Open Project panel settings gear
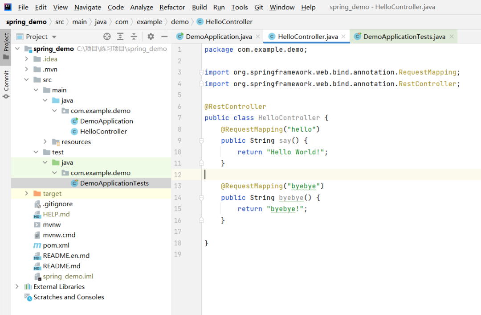 (x=151, y=37)
